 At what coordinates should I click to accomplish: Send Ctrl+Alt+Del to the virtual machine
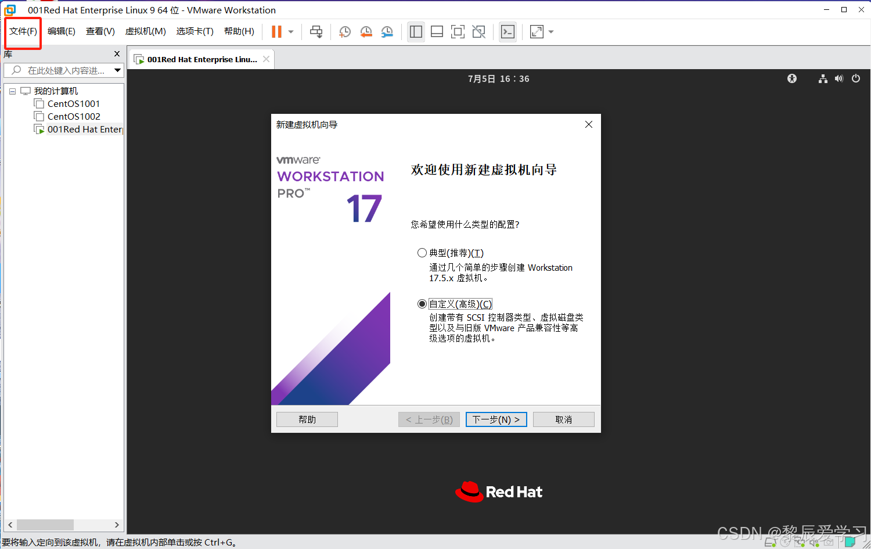tap(316, 32)
